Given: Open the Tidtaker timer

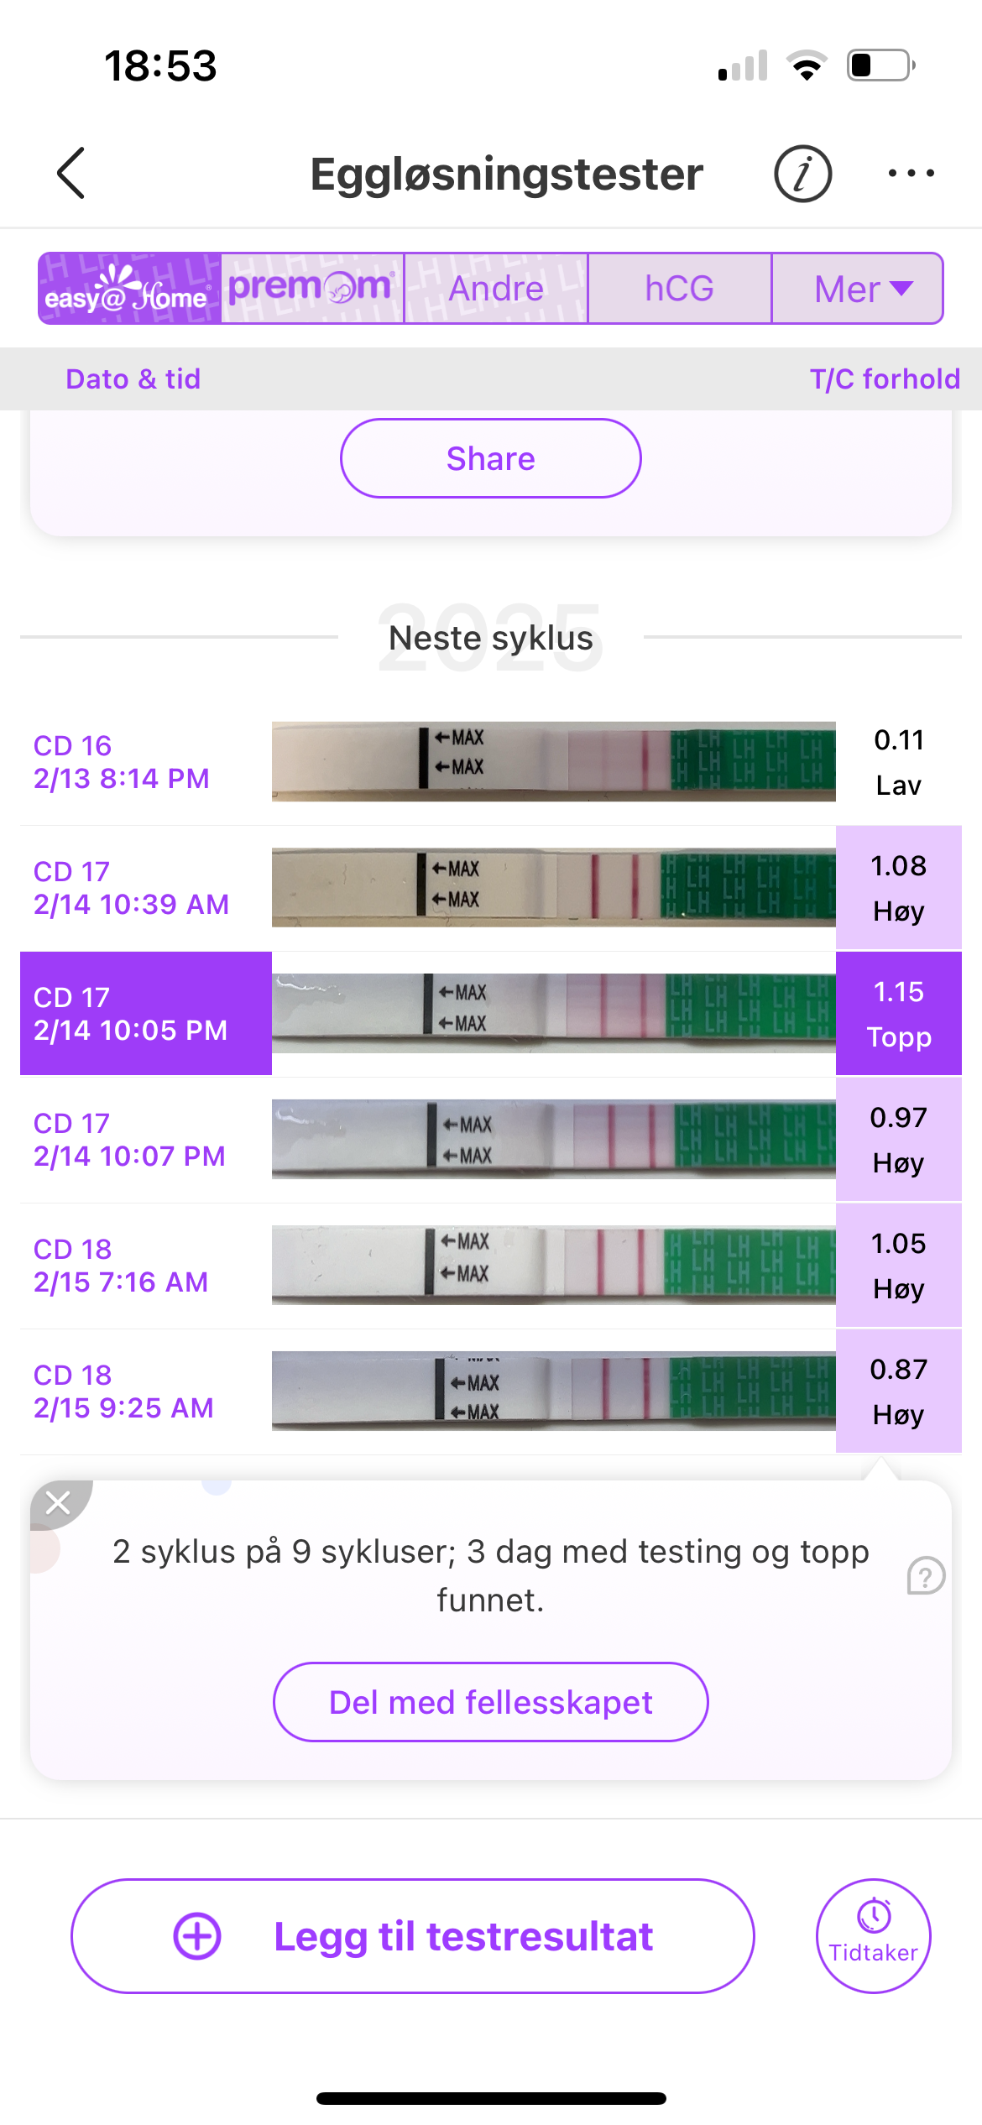Looking at the screenshot, I should [x=873, y=1935].
